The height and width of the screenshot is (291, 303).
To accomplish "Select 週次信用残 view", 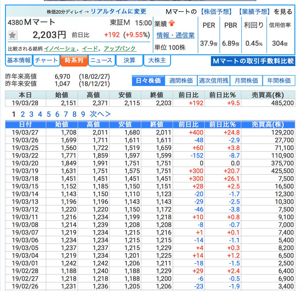I will [x=214, y=81].
